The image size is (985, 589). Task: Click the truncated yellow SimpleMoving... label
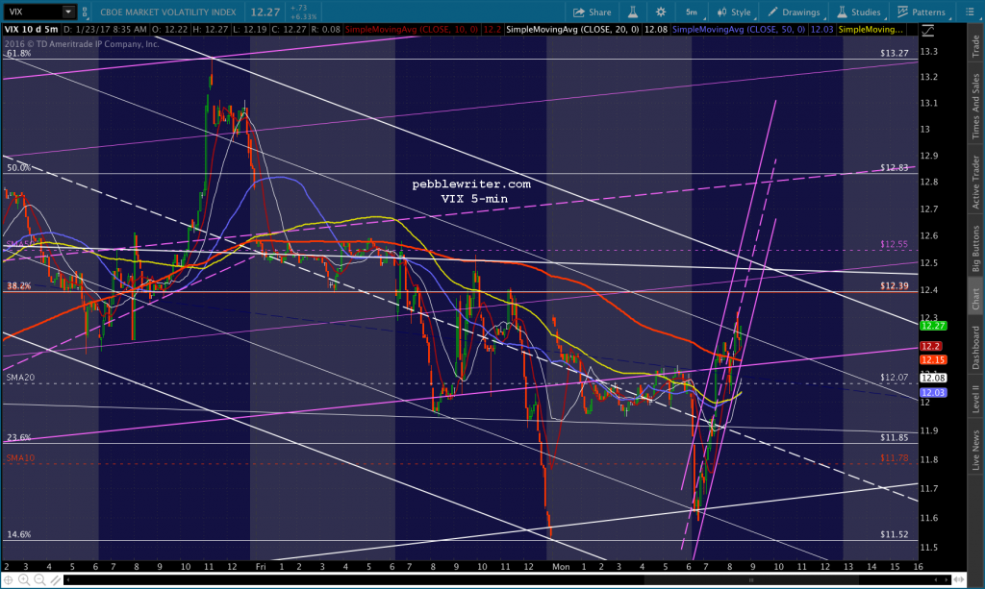coord(871,30)
